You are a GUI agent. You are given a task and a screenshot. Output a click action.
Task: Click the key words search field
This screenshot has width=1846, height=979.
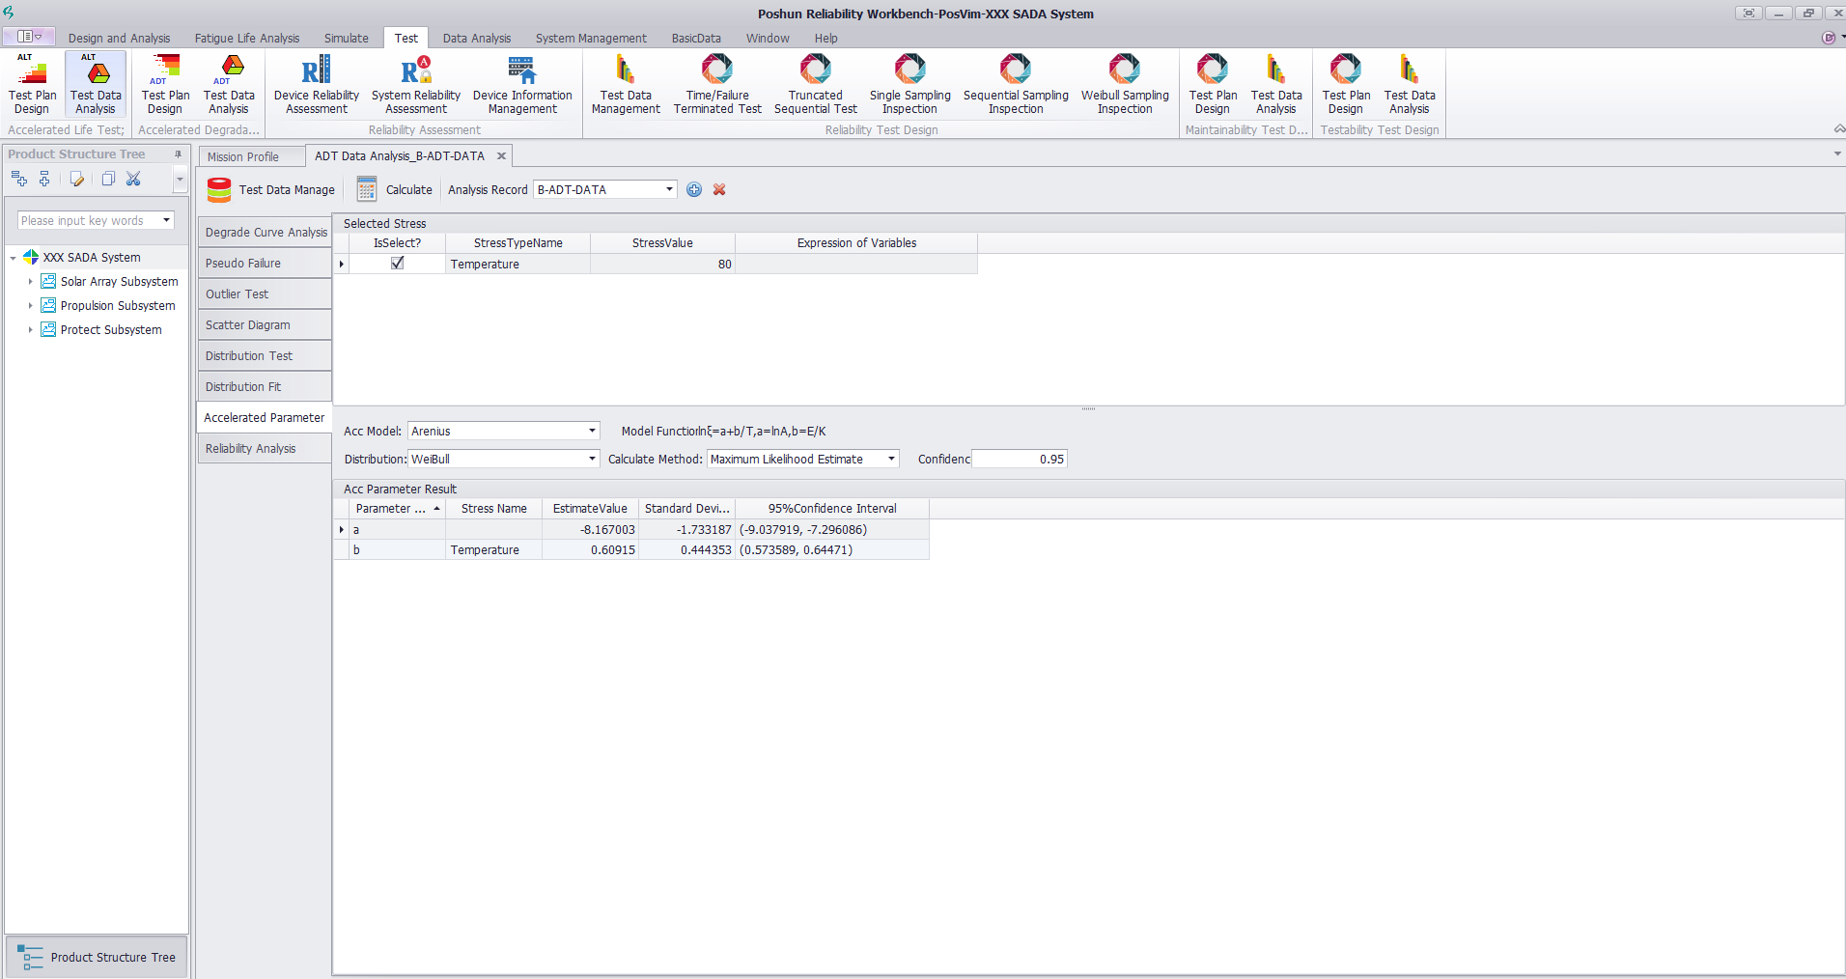click(88, 220)
